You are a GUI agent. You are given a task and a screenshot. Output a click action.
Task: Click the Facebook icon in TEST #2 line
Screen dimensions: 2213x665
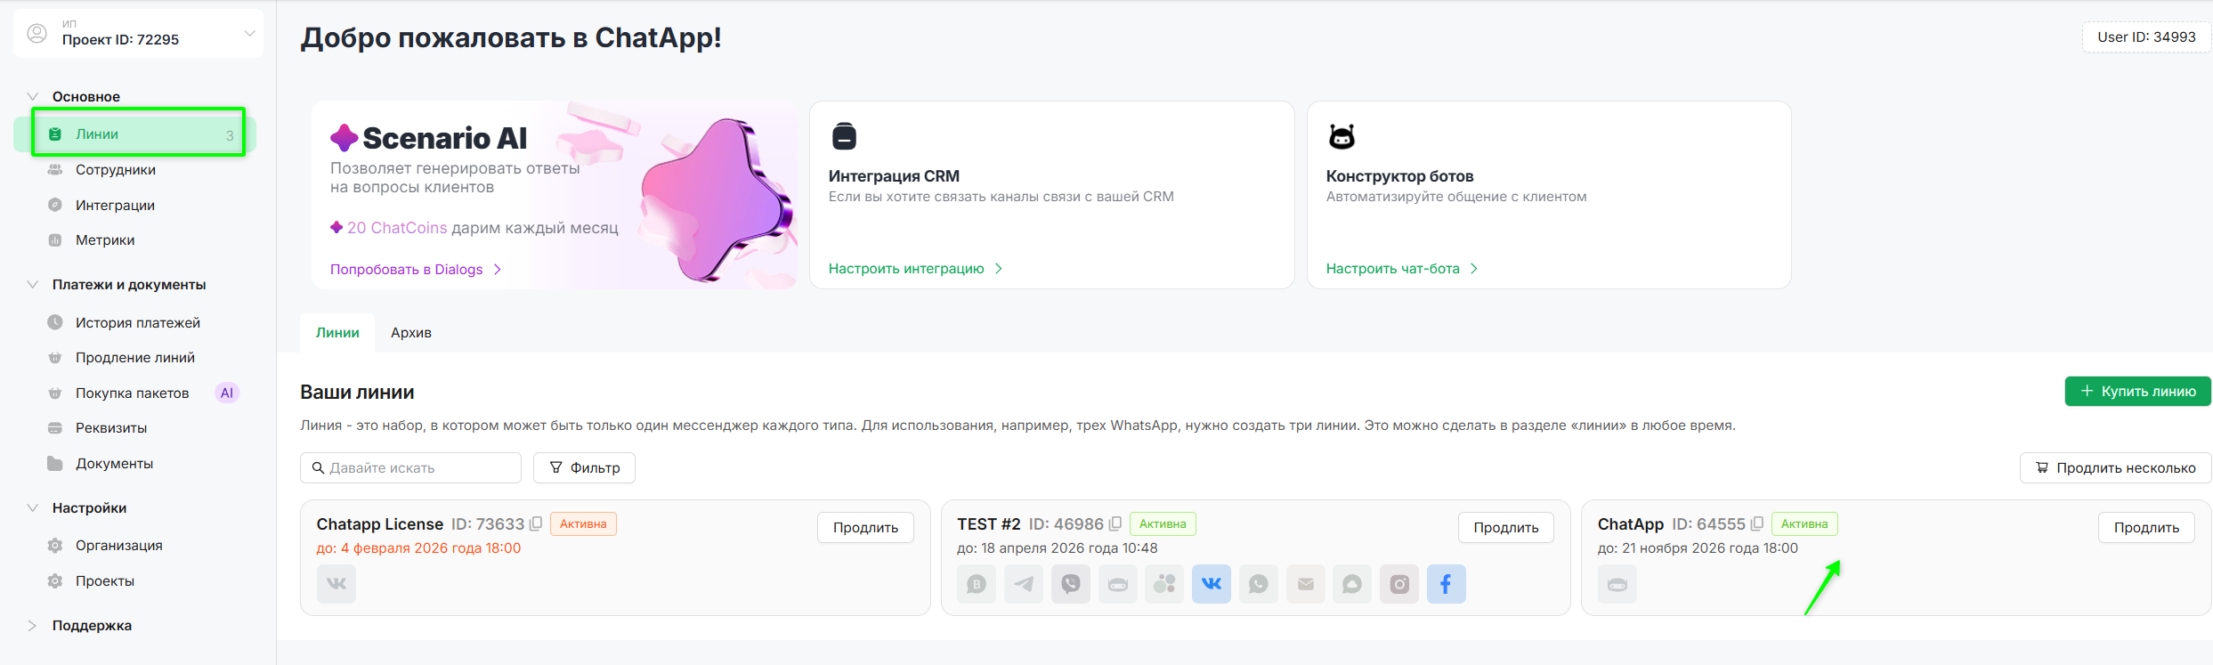coord(1446,584)
